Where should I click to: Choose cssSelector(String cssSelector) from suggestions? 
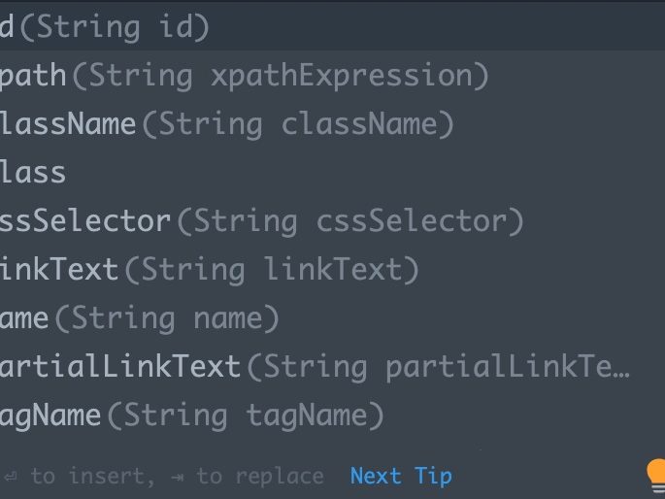(262, 221)
